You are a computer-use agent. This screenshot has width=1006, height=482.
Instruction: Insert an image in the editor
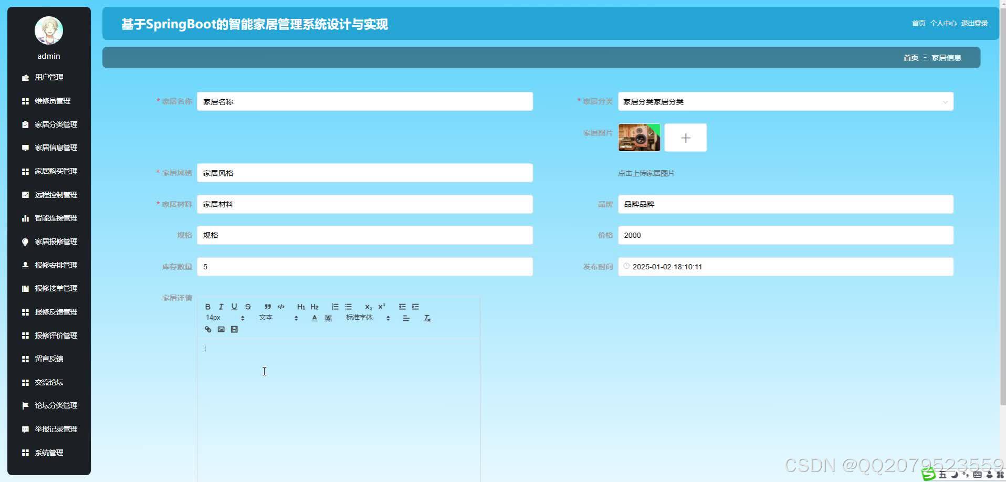(x=221, y=330)
